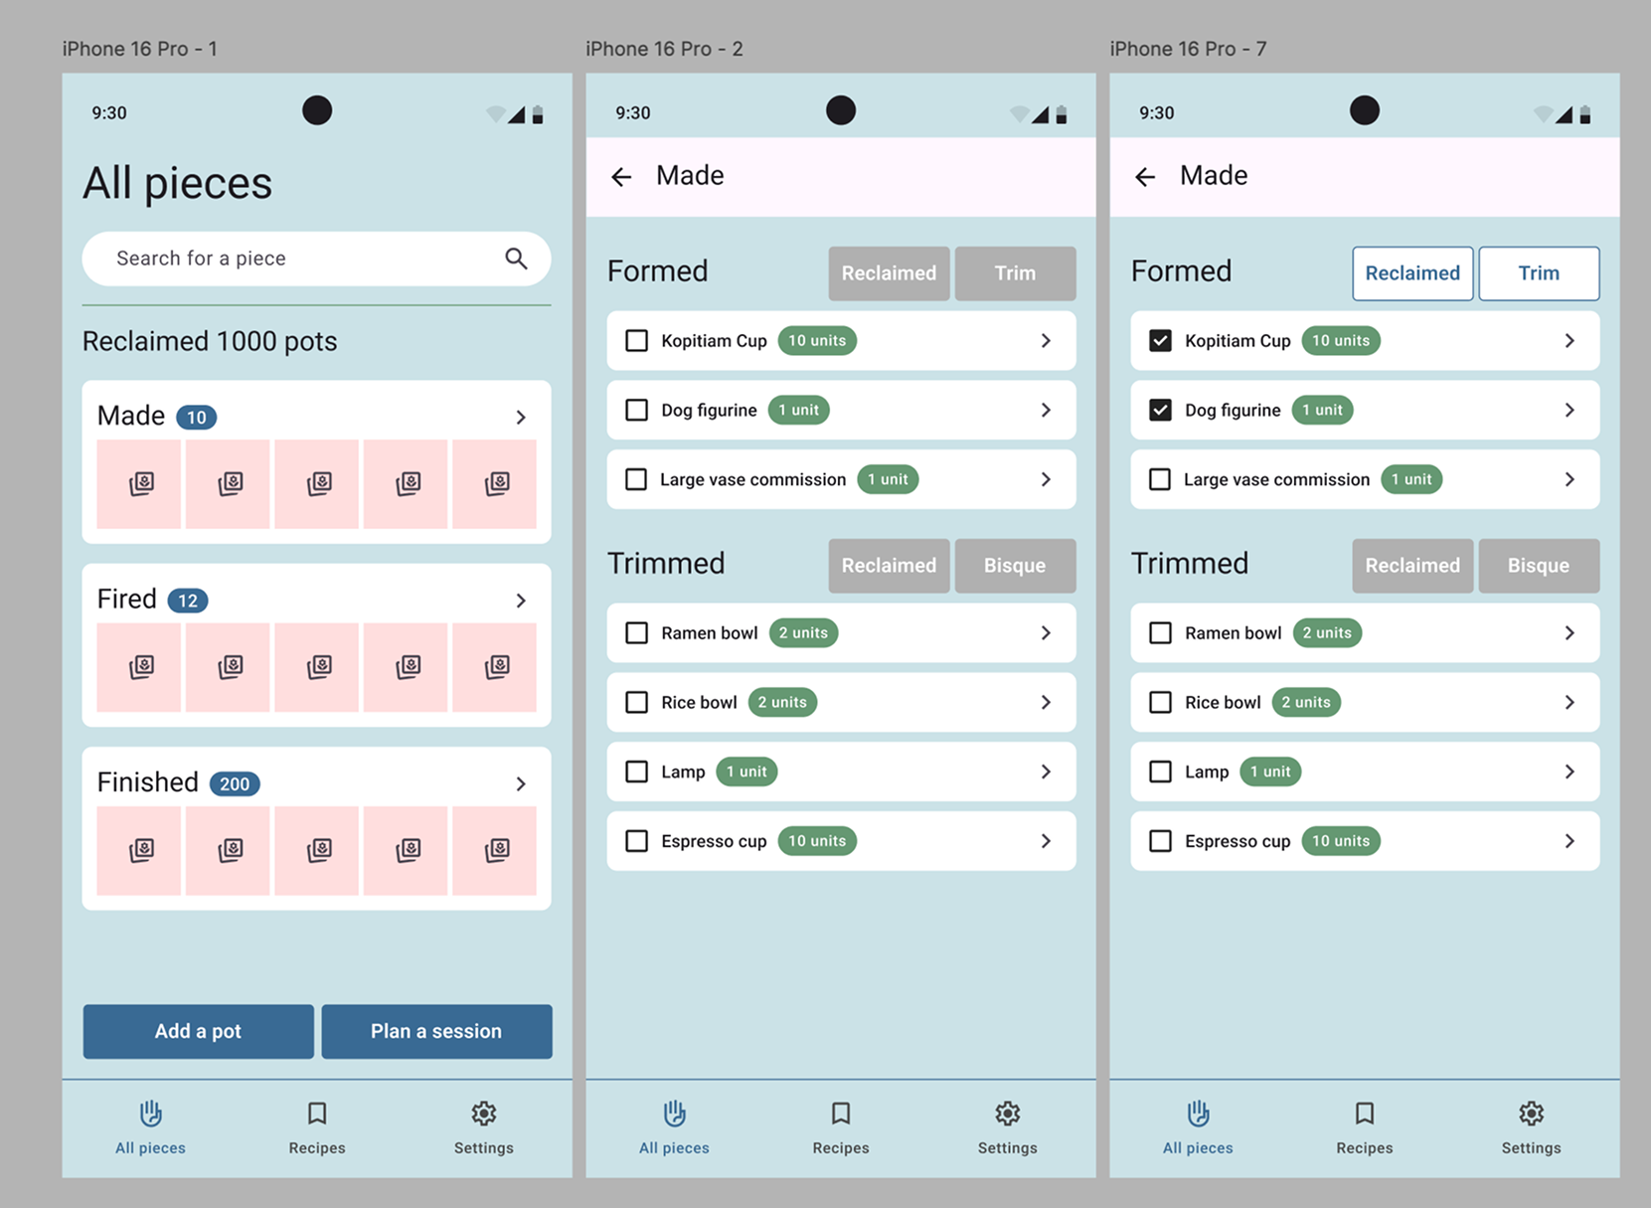Viewport: 1651px width, 1208px height.
Task: Expand the Made category card
Action: pos(521,417)
